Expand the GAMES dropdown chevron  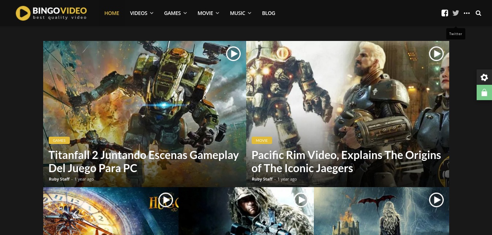tap(185, 13)
